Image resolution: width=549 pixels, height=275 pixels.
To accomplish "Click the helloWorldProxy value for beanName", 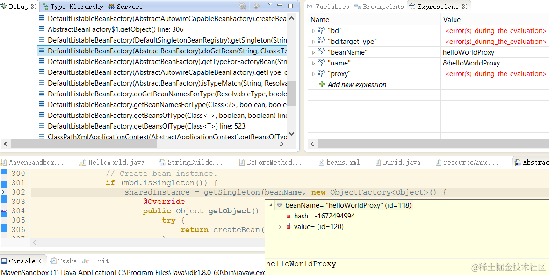I will coord(469,52).
